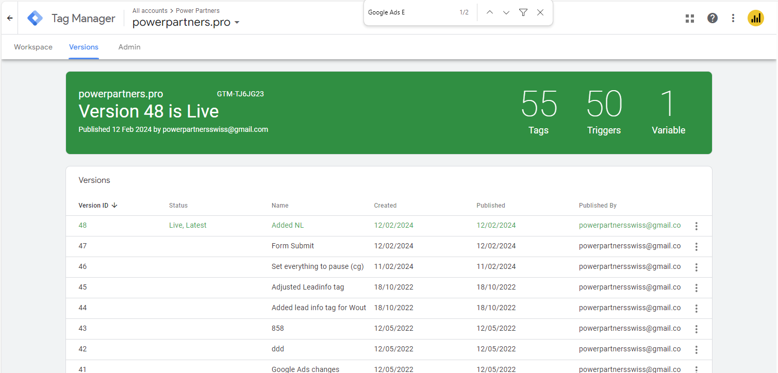Select the Versions tab

click(x=84, y=47)
